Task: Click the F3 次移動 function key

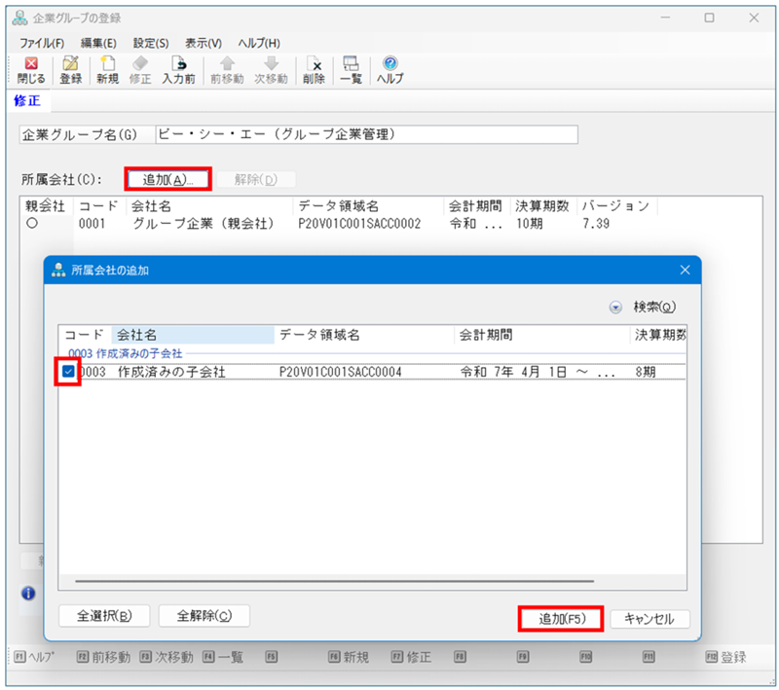Action: (167, 657)
